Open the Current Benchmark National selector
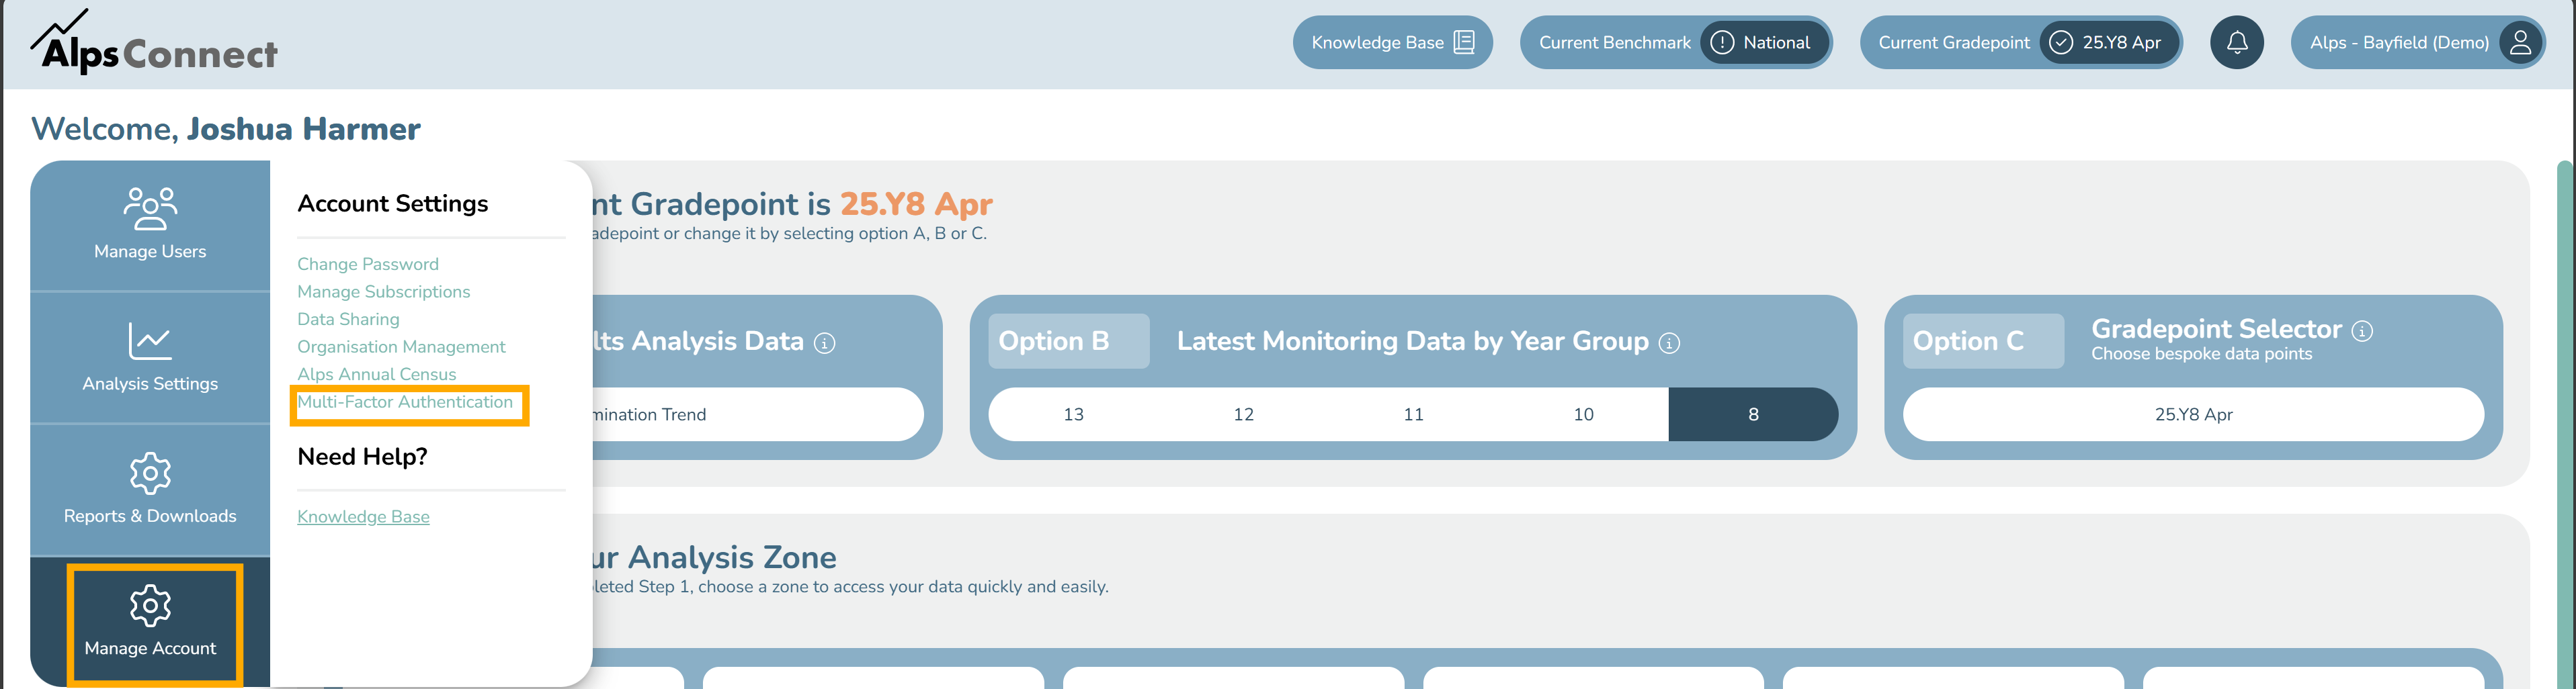This screenshot has height=689, width=2576. click(x=1676, y=43)
